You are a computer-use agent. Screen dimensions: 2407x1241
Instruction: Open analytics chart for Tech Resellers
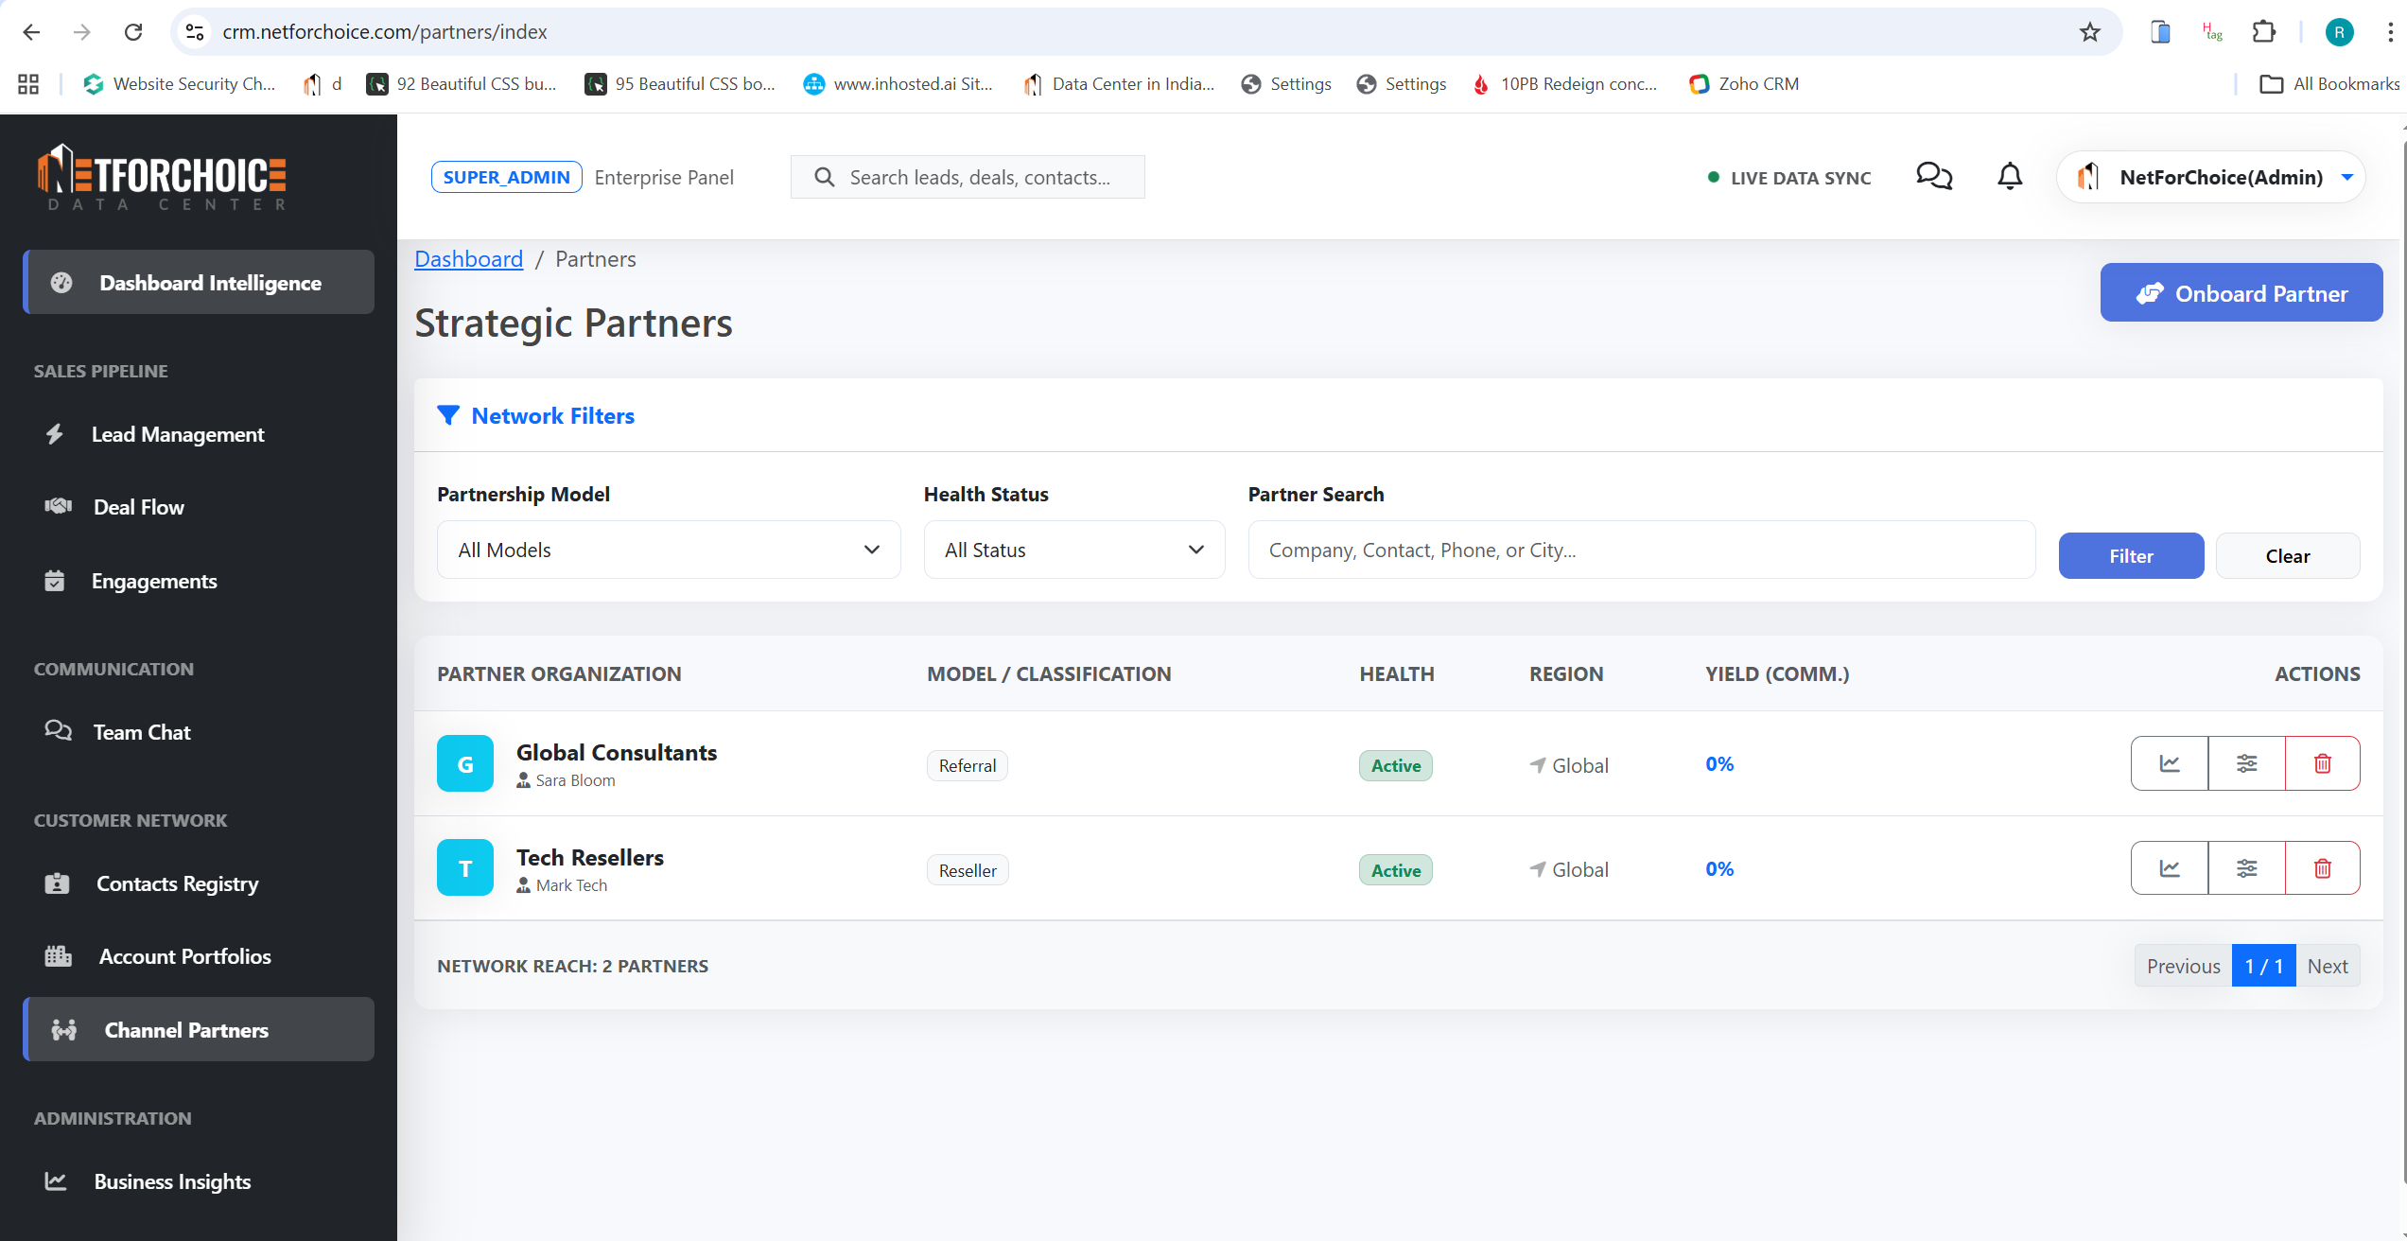2169,868
